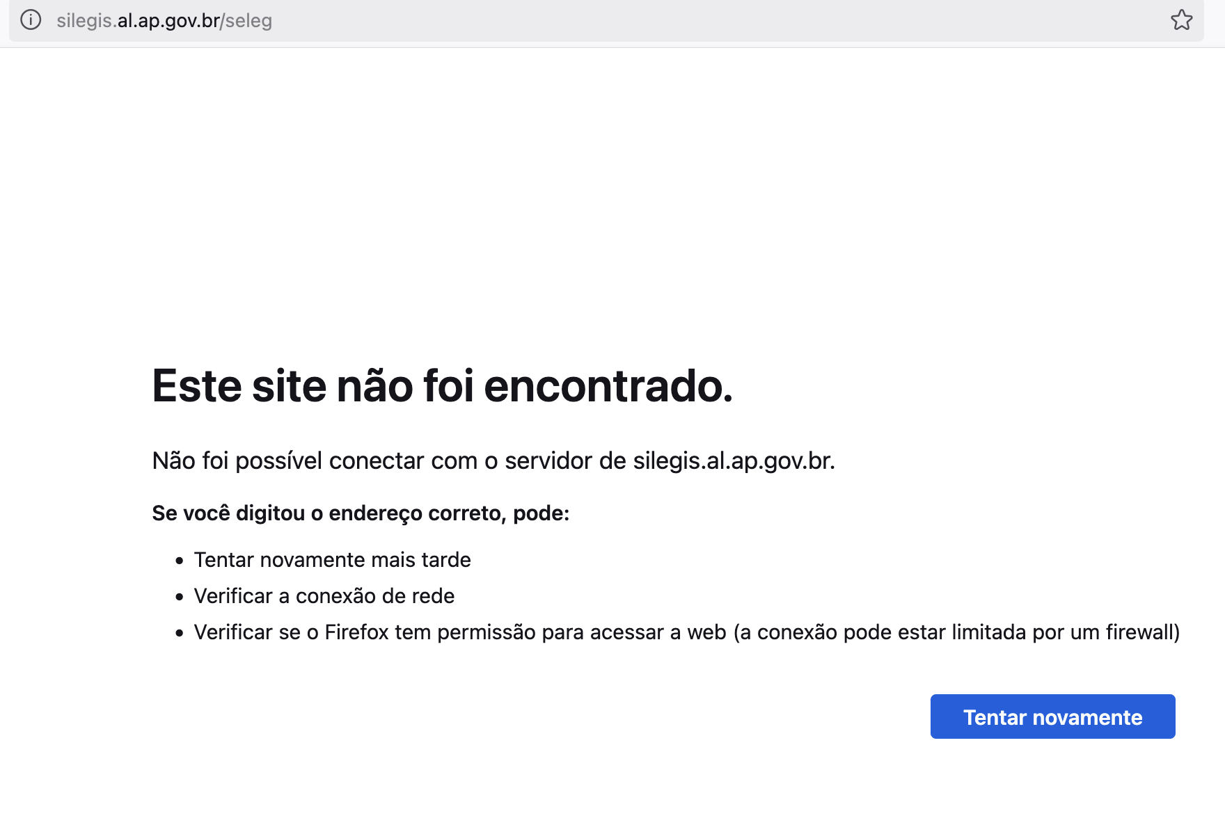Click the 'Tentar novamente mais tarde' list item

point(333,560)
